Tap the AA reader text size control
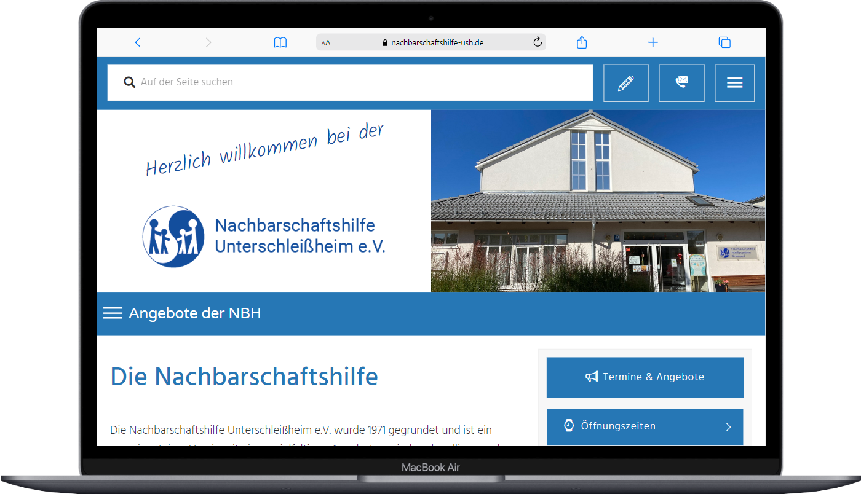The height and width of the screenshot is (494, 861). click(326, 43)
